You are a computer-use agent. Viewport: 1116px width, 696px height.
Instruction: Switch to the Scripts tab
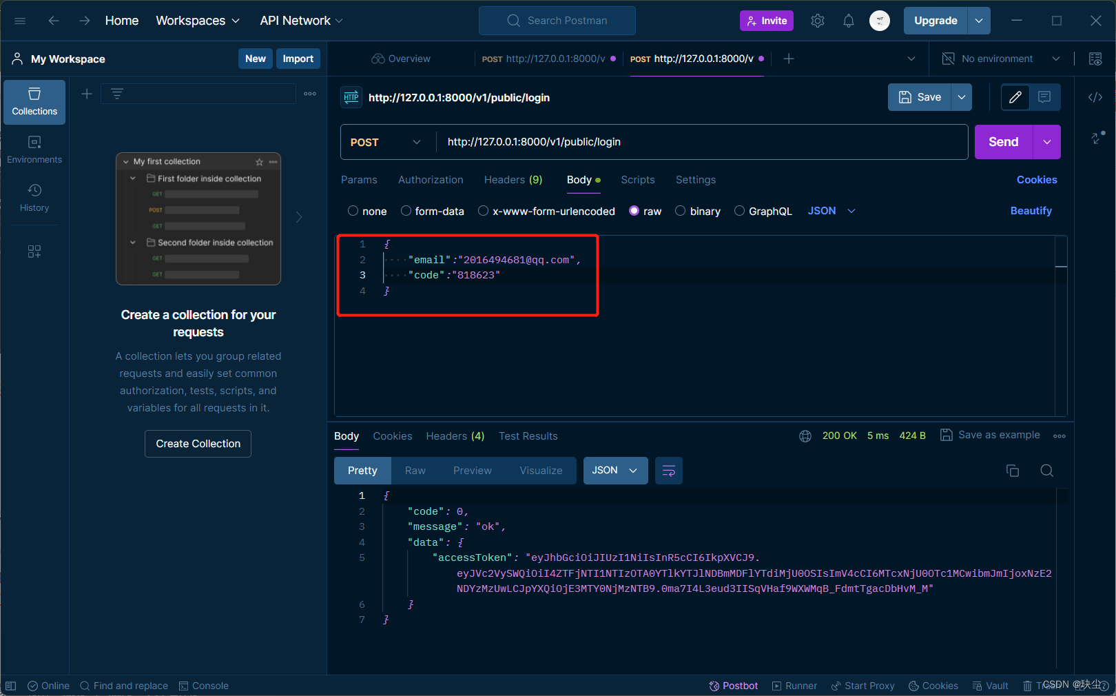(638, 180)
